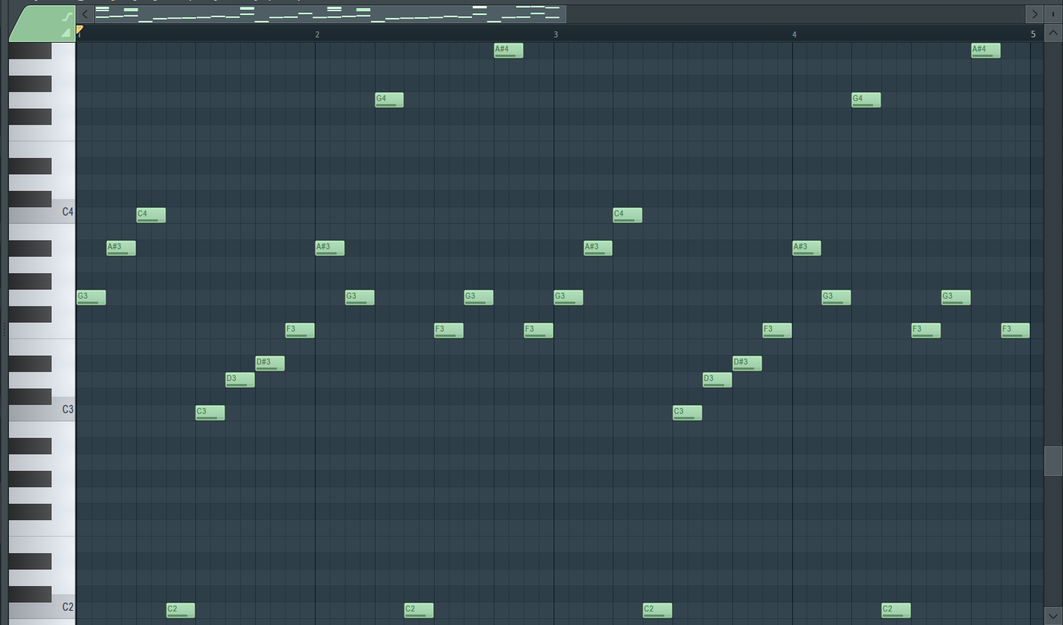
Task: Select the G3 note in bar 1
Action: 91,297
